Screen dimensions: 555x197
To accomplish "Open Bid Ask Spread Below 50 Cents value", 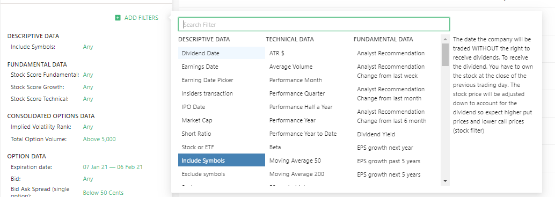I will pos(104,193).
